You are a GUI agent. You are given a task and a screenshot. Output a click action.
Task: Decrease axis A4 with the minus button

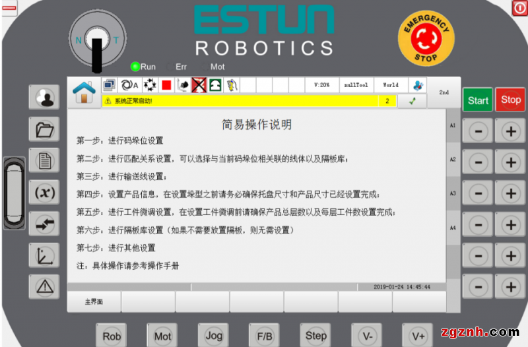tap(478, 225)
